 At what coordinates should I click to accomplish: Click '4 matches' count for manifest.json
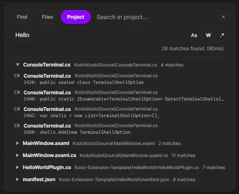point(184,179)
